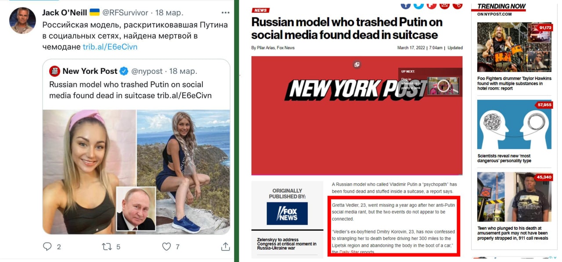Open tweet more options three-dot menu
This screenshot has height=262, width=562.
(225, 12)
